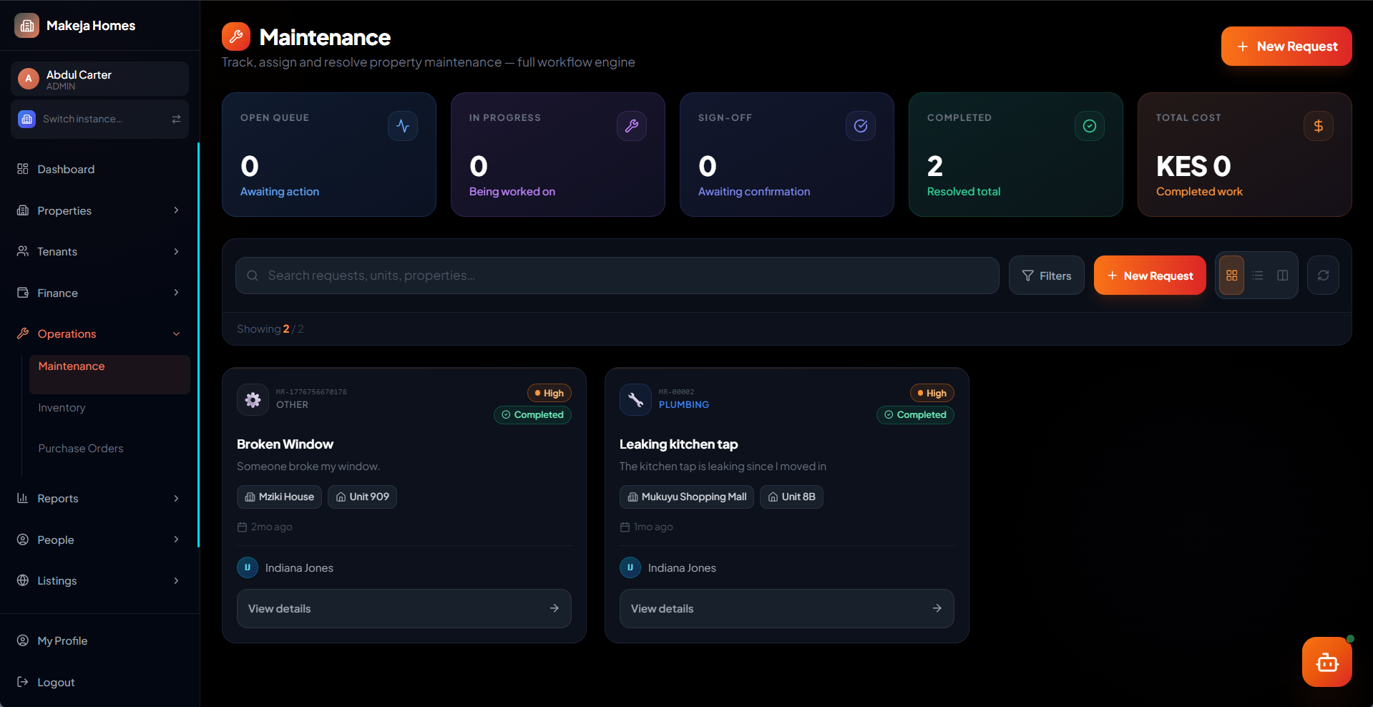
Task: Click New Request button in page header
Action: click(x=1286, y=47)
